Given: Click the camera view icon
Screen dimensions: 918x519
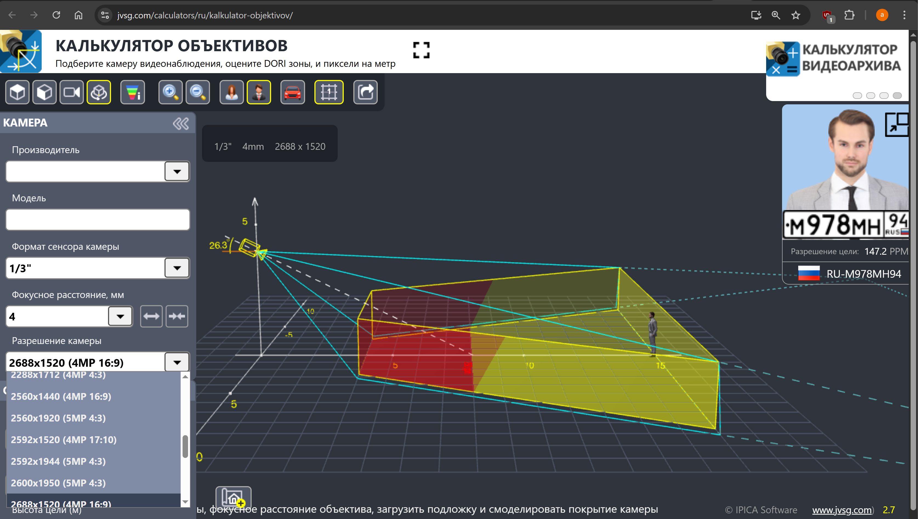Looking at the screenshot, I should click(x=72, y=93).
